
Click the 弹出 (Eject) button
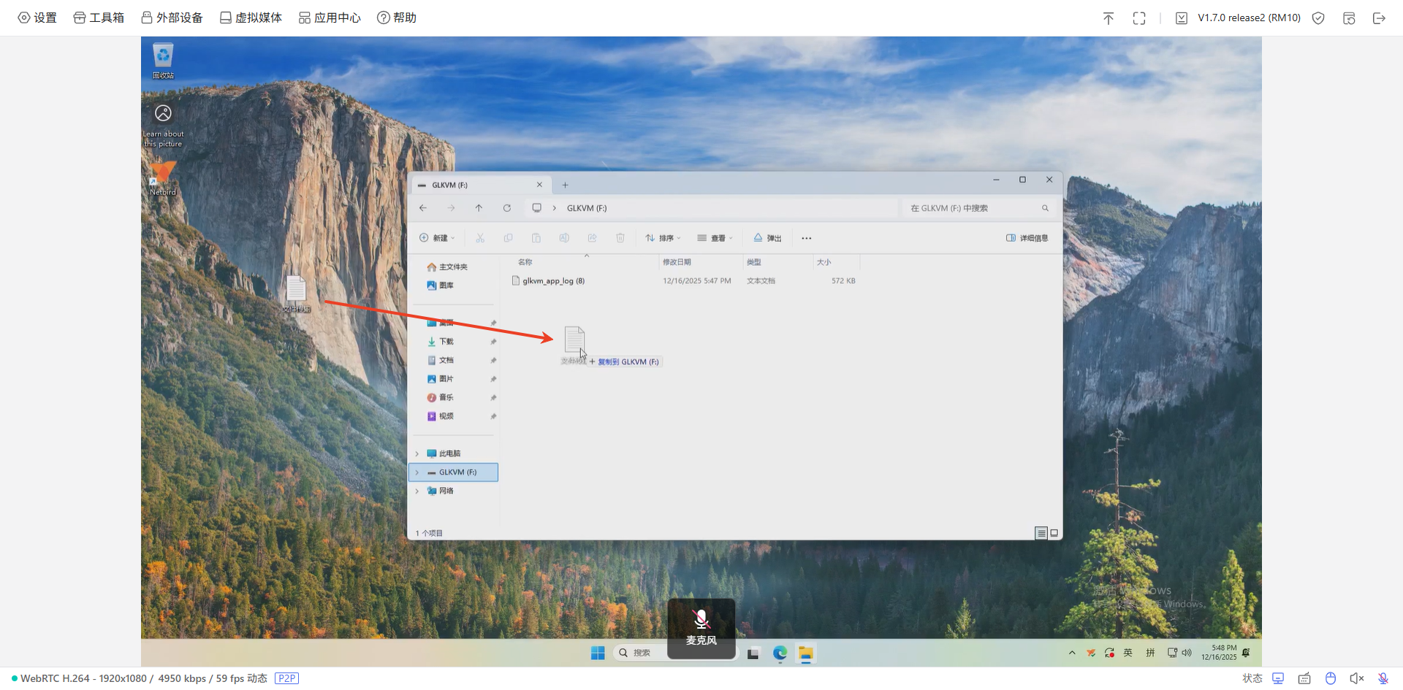click(767, 238)
